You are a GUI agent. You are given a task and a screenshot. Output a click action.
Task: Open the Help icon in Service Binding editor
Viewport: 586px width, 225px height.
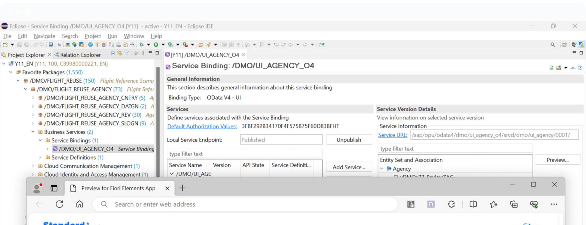pyautogui.click(x=580, y=68)
